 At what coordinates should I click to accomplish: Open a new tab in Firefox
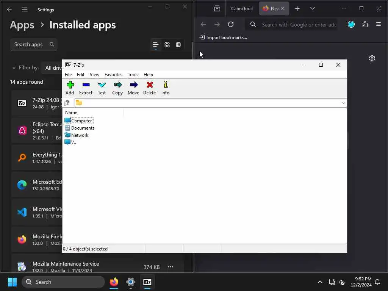point(297,9)
